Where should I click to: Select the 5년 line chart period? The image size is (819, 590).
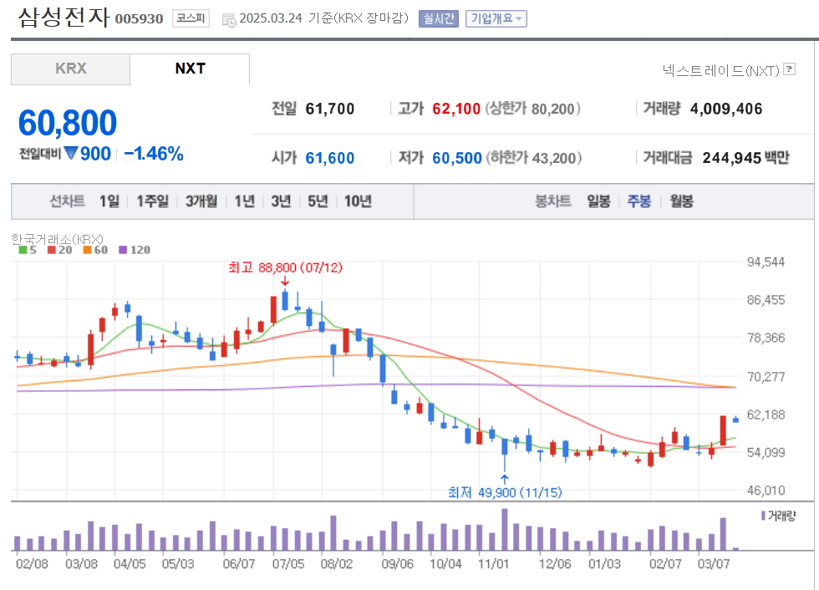tap(318, 201)
